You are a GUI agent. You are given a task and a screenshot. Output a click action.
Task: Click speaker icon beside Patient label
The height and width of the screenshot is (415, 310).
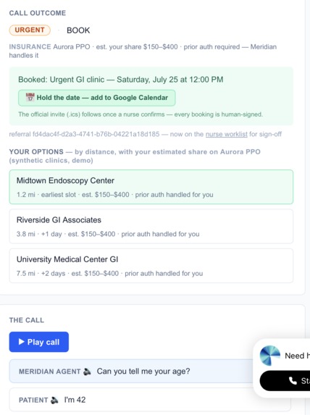click(x=54, y=400)
